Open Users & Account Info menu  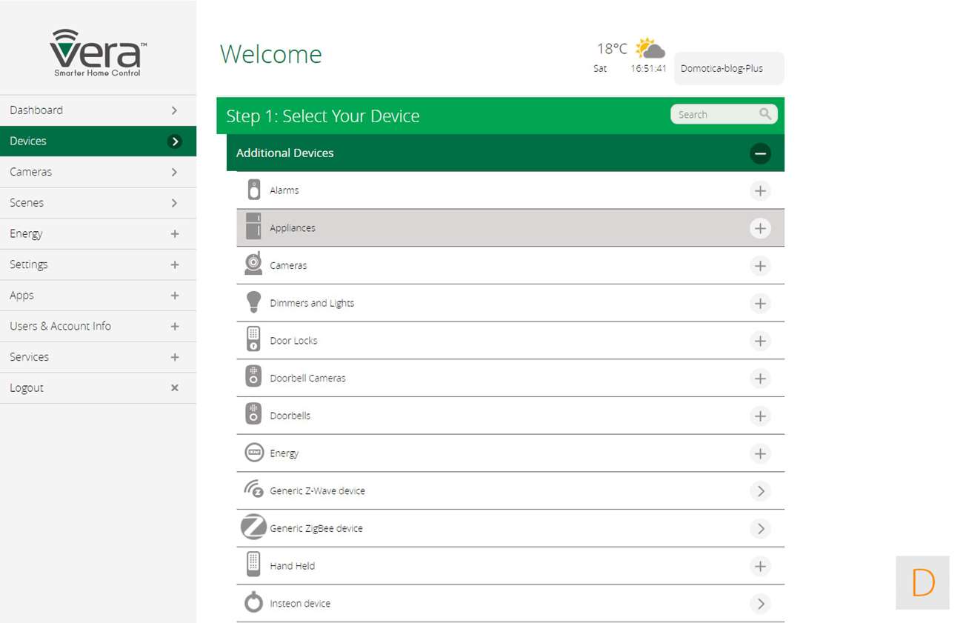(98, 326)
